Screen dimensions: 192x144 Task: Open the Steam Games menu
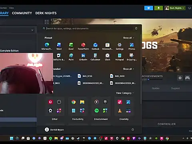3,8
